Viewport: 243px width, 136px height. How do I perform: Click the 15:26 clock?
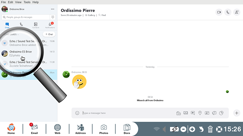tap(232, 129)
